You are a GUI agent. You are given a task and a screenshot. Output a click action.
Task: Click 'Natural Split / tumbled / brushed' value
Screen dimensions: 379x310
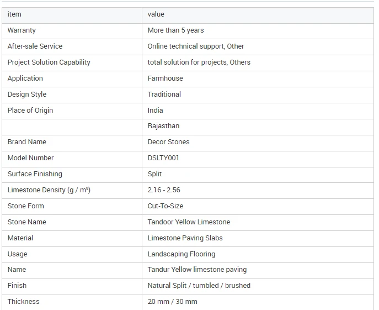199,286
